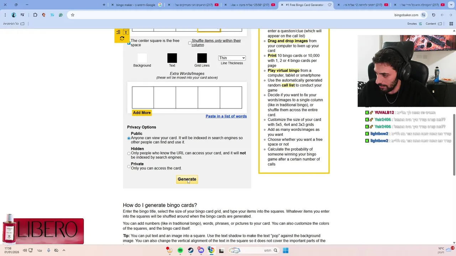Switch to the '25:56' YouTube tab
This screenshot has width=456, height=256.
tap(249, 5)
